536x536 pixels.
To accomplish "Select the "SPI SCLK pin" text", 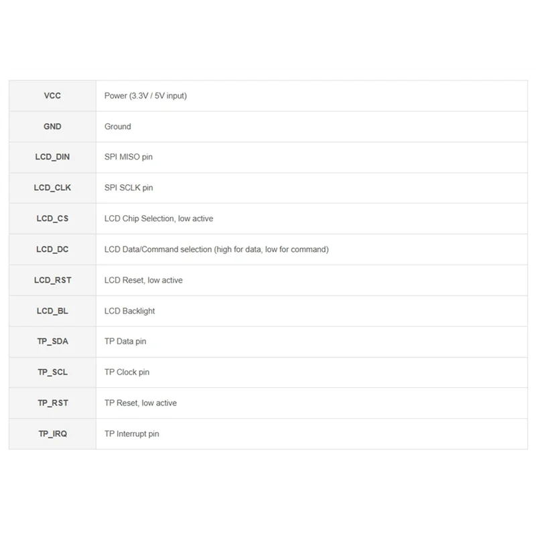I will point(129,188).
